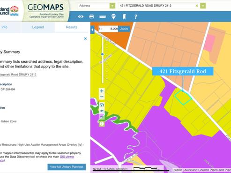Open the map pin location tool
Viewport: 231px width, 173px height.
pyautogui.click(x=113, y=16)
